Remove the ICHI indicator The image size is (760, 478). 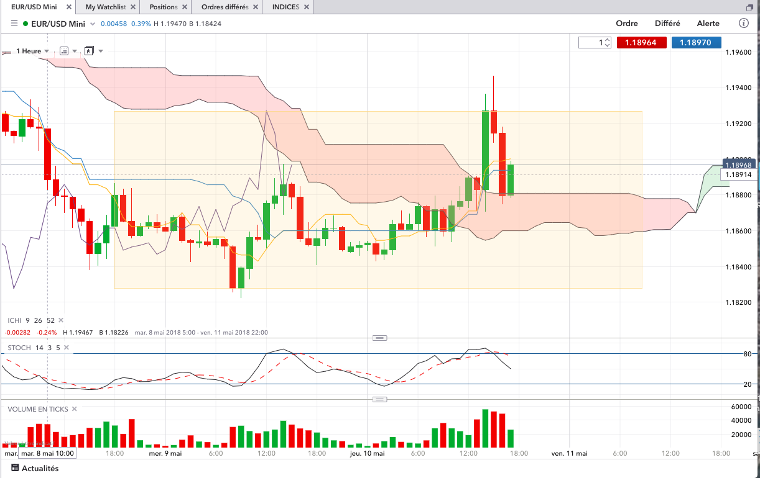[x=60, y=320]
